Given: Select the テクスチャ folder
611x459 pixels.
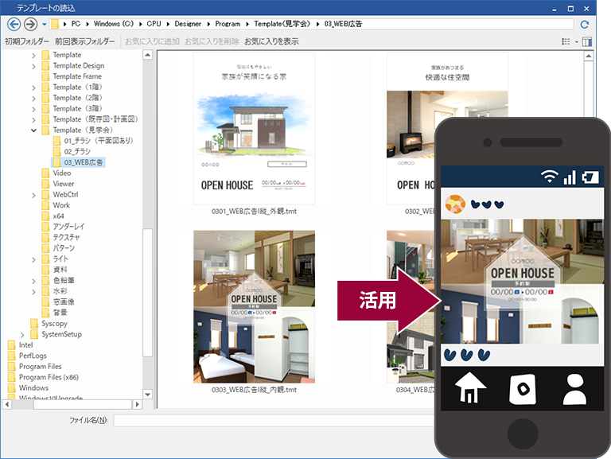Looking at the screenshot, I should 60,237.
